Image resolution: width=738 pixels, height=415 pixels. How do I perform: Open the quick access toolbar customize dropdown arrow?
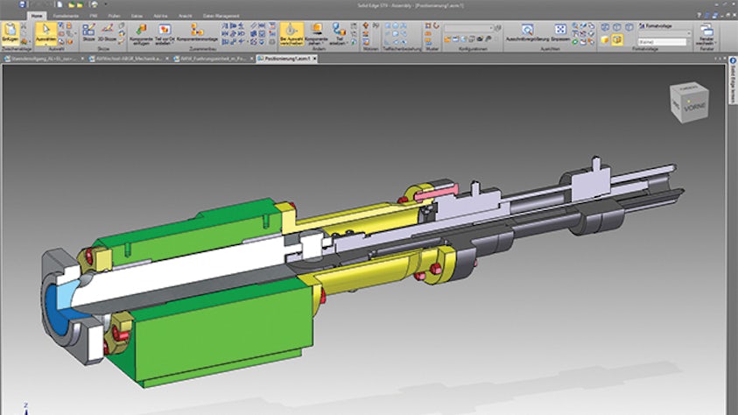[x=106, y=4]
